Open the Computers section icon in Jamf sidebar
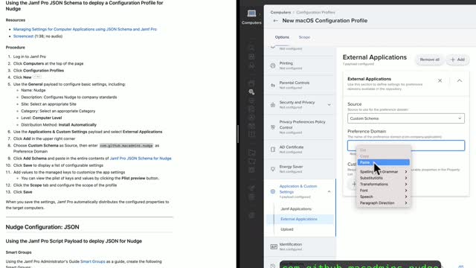 point(251,13)
